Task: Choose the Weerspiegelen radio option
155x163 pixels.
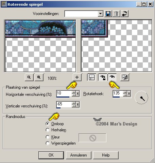Action: coord(48,143)
